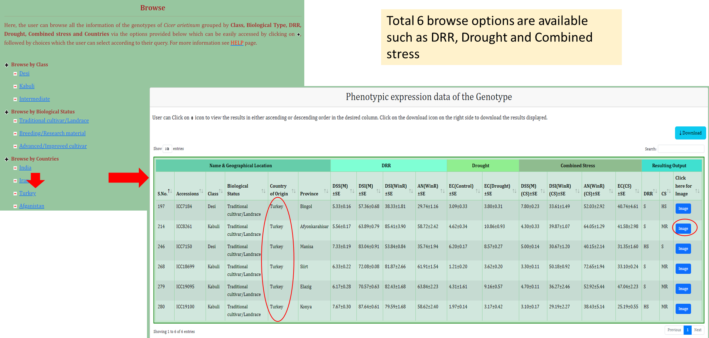Click sort arrows beside EC(Drought) ±SE
The height and width of the screenshot is (338, 709).
click(x=514, y=191)
